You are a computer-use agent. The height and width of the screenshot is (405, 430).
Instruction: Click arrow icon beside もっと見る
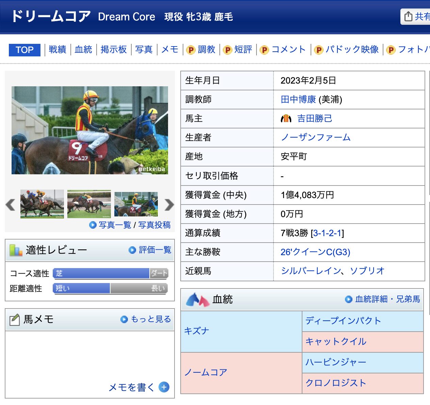(124, 319)
